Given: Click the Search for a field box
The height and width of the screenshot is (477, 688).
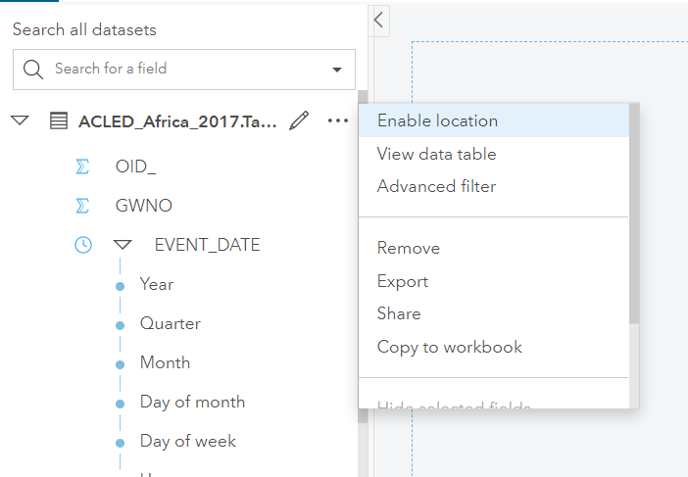Looking at the screenshot, I should point(176,69).
